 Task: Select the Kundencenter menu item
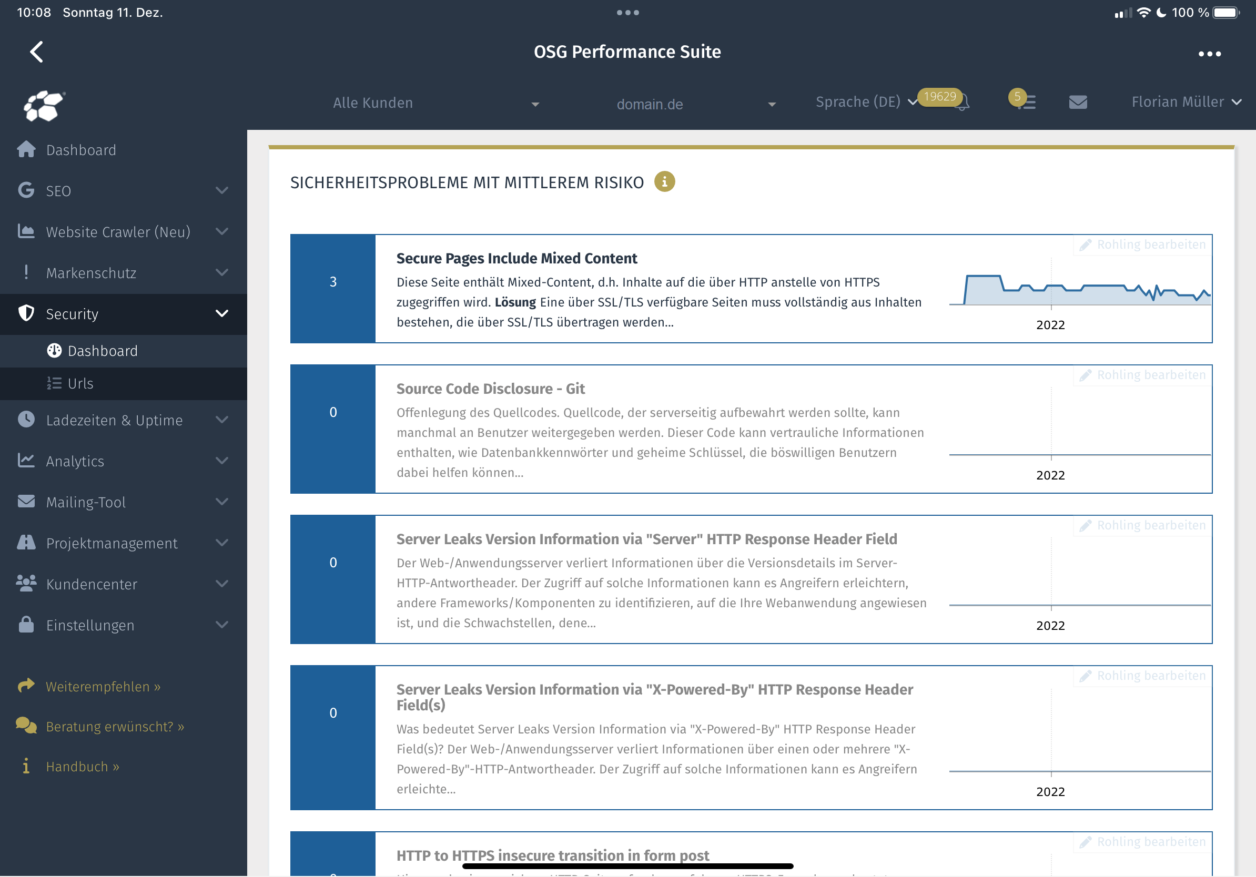tap(124, 584)
